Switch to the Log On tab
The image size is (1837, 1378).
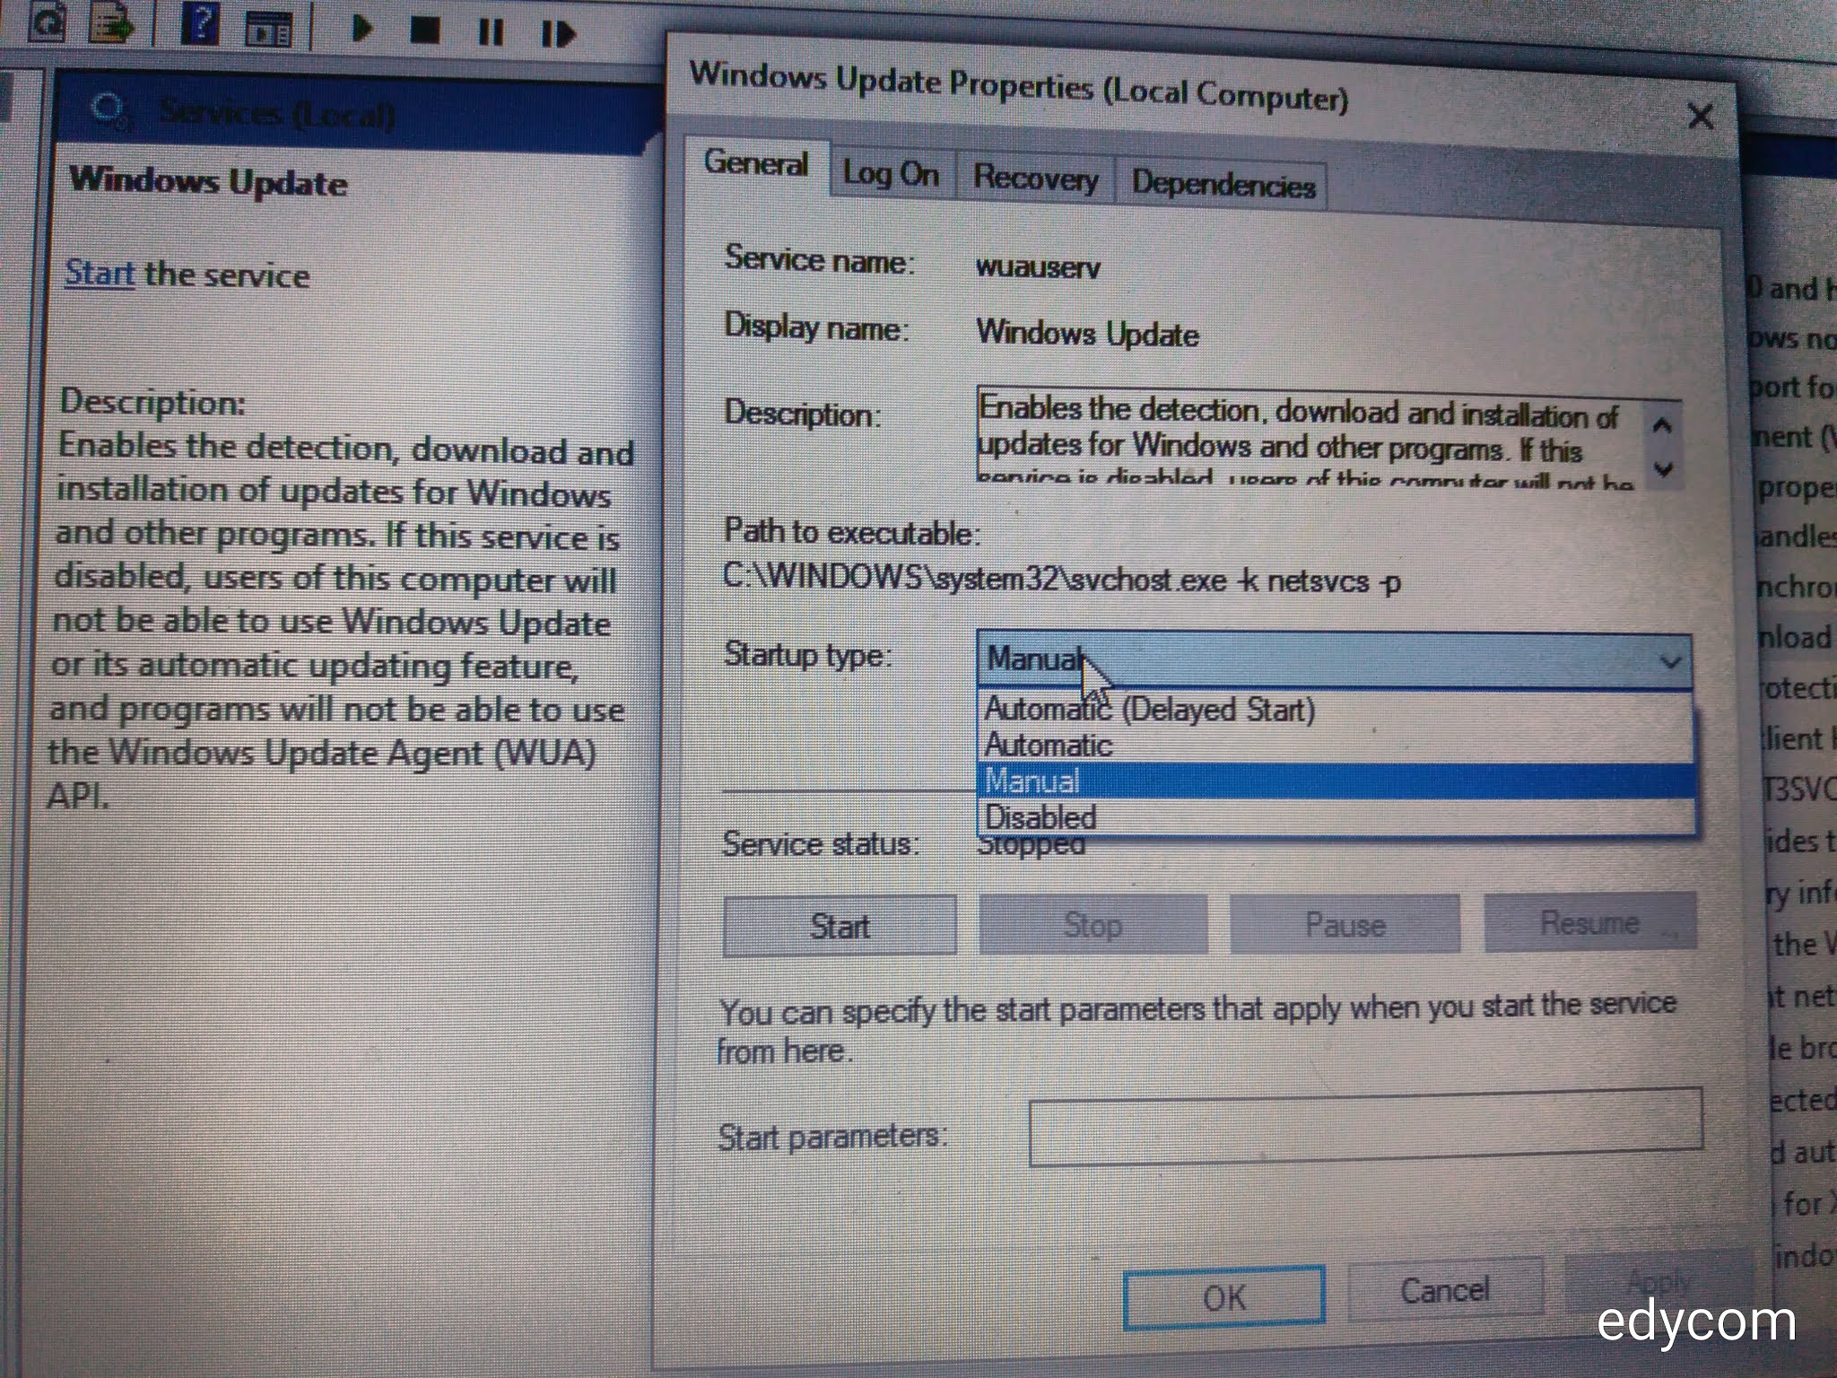(890, 173)
